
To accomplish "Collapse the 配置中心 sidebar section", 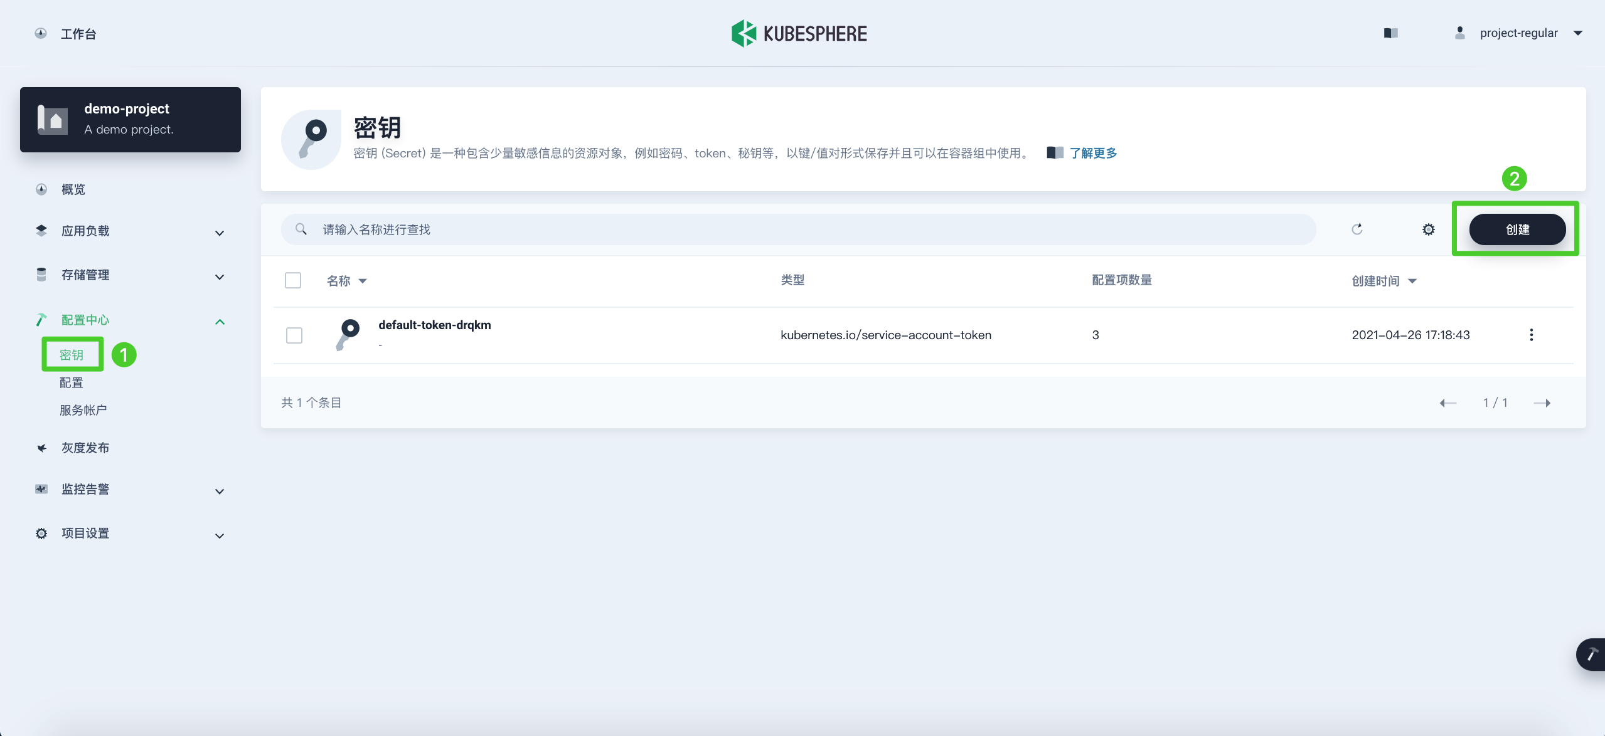I will pyautogui.click(x=219, y=322).
